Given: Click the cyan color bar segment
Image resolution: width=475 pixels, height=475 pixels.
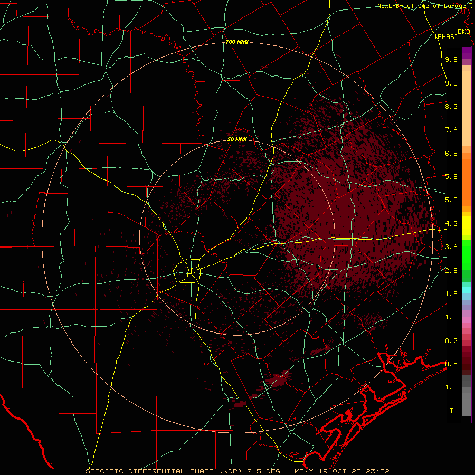Looking at the screenshot, I should 466,290.
